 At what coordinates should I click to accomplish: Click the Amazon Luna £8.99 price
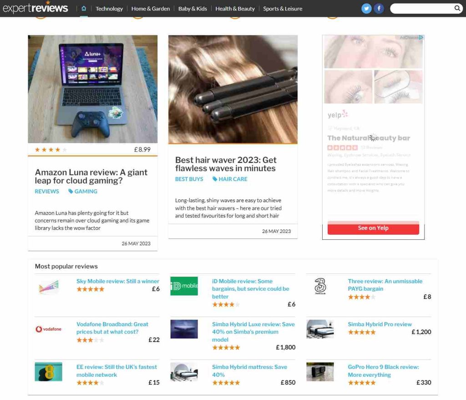click(x=142, y=149)
